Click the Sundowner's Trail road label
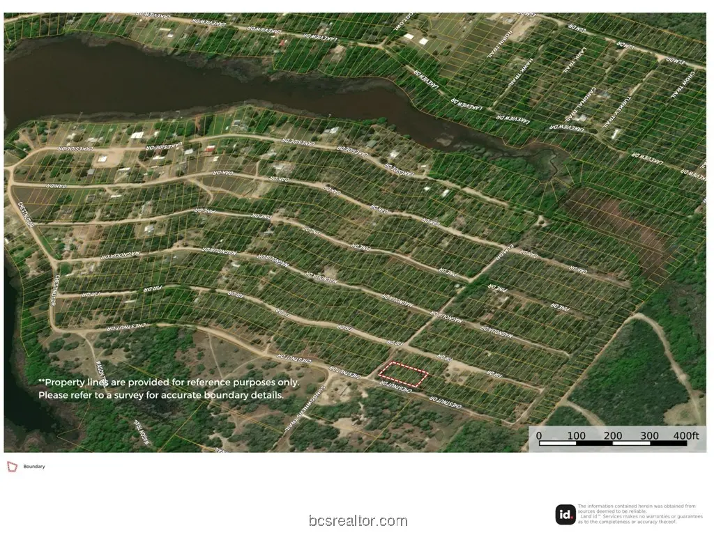Viewport: 714px width, 535px height. [x=304, y=408]
